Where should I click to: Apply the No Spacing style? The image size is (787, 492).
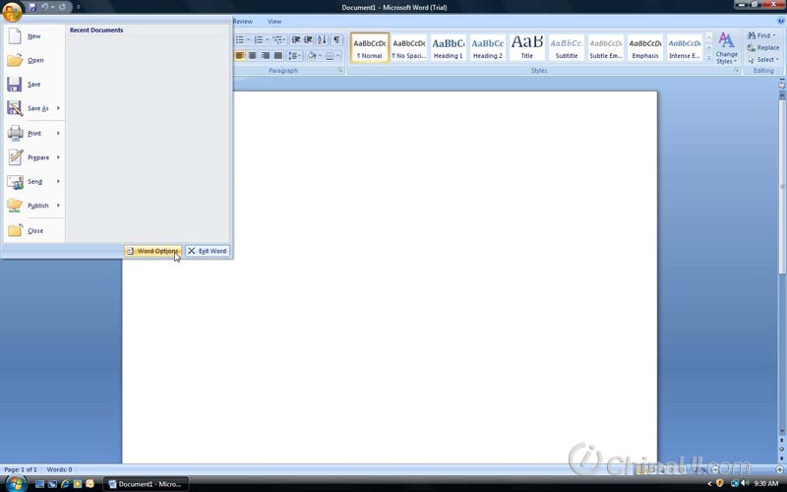[408, 47]
